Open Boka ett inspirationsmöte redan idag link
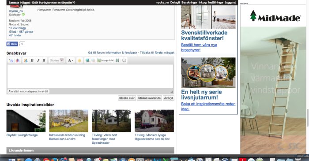Viewport: 309px width, 161px height. click(x=208, y=106)
